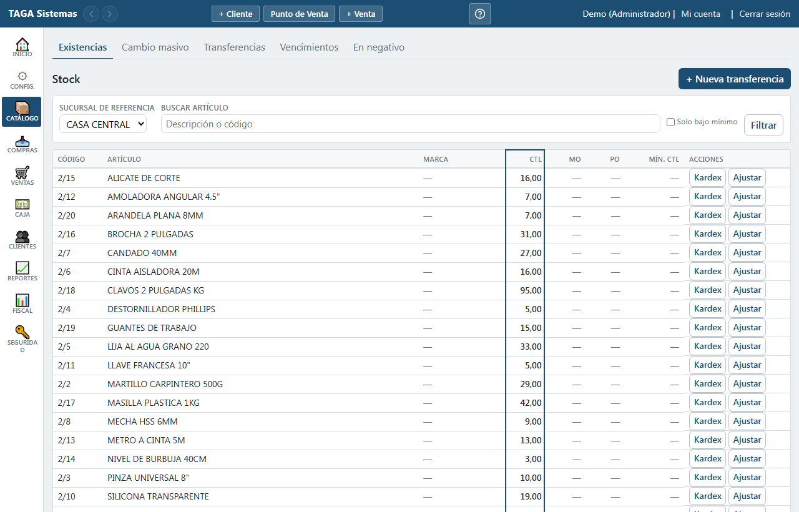Image resolution: width=799 pixels, height=512 pixels.
Task: Enable the Solo bajo mínimo checkbox
Action: point(670,122)
